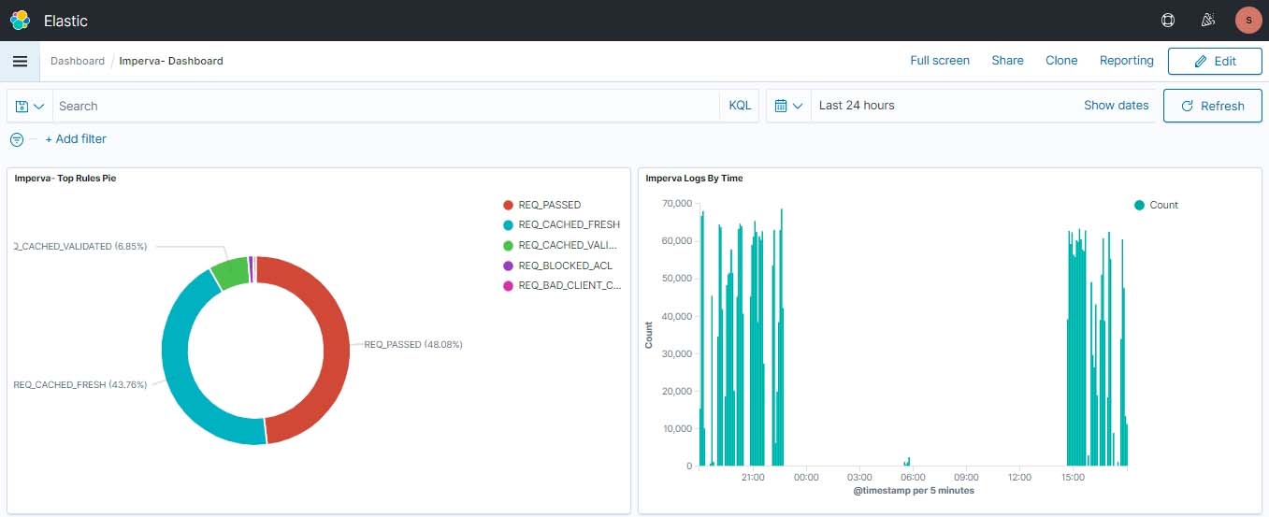The width and height of the screenshot is (1269, 517).
Task: Click the REQ_CACHED_VALI... legend color dot
Action: tap(508, 246)
